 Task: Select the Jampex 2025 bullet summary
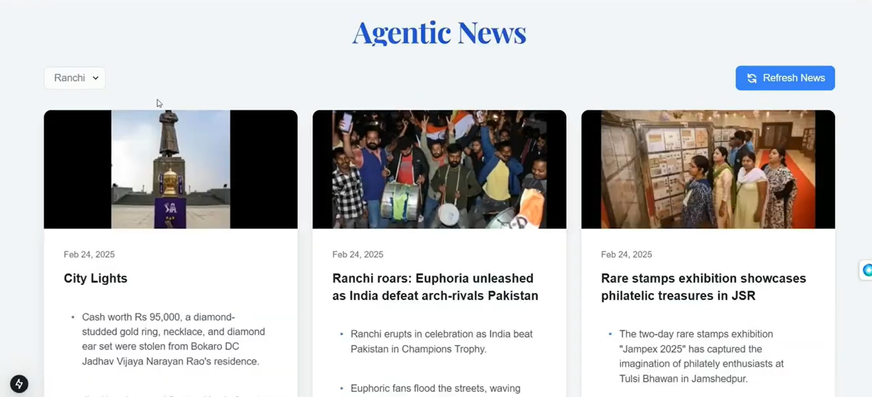click(701, 356)
